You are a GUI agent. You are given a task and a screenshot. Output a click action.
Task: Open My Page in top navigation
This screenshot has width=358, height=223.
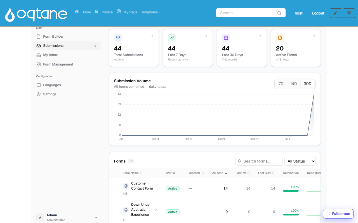(130, 12)
